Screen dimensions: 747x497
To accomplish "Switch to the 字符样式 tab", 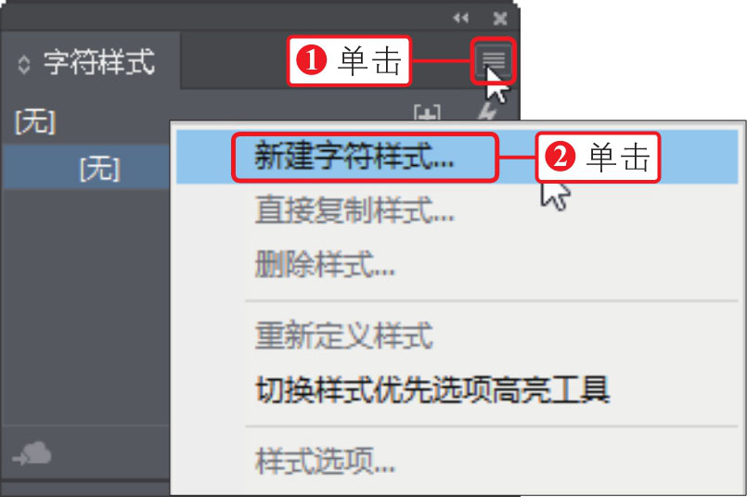I will pos(91,61).
